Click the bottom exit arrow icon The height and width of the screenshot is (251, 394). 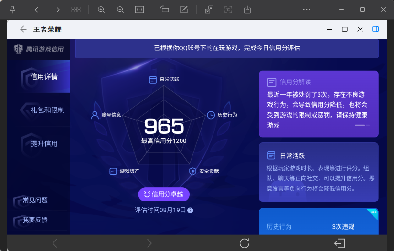(x=340, y=243)
